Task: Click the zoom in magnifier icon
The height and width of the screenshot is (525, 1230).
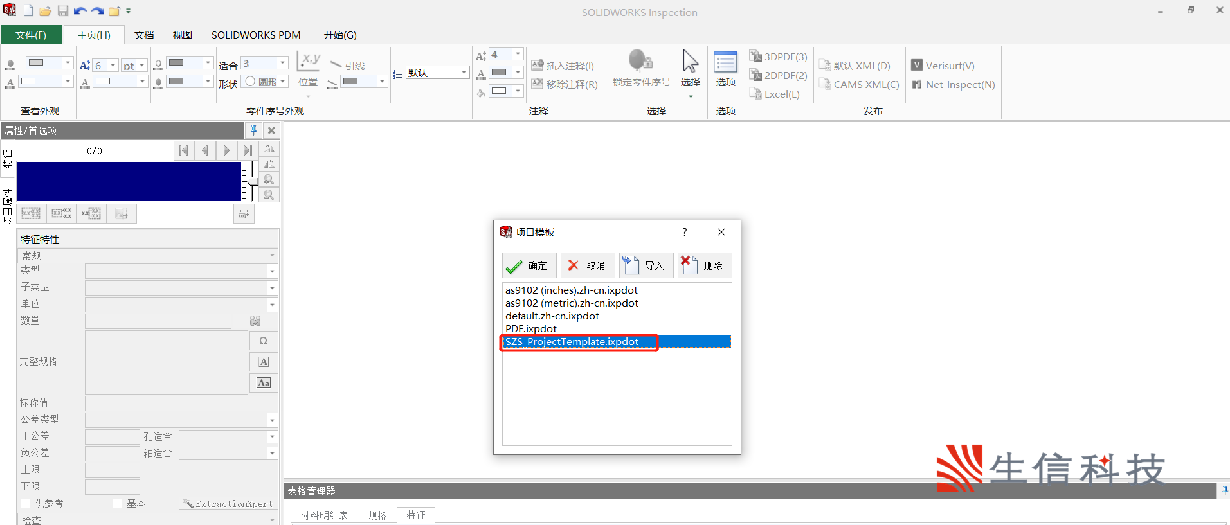Action: (269, 180)
